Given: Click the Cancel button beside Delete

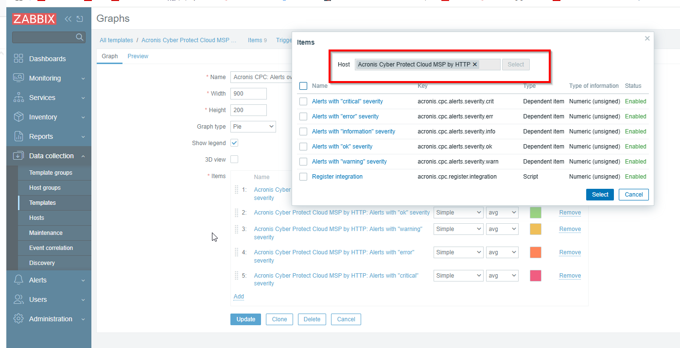Looking at the screenshot, I should point(346,319).
